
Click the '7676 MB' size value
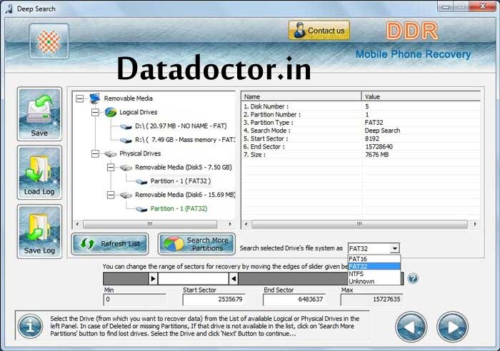(x=377, y=155)
